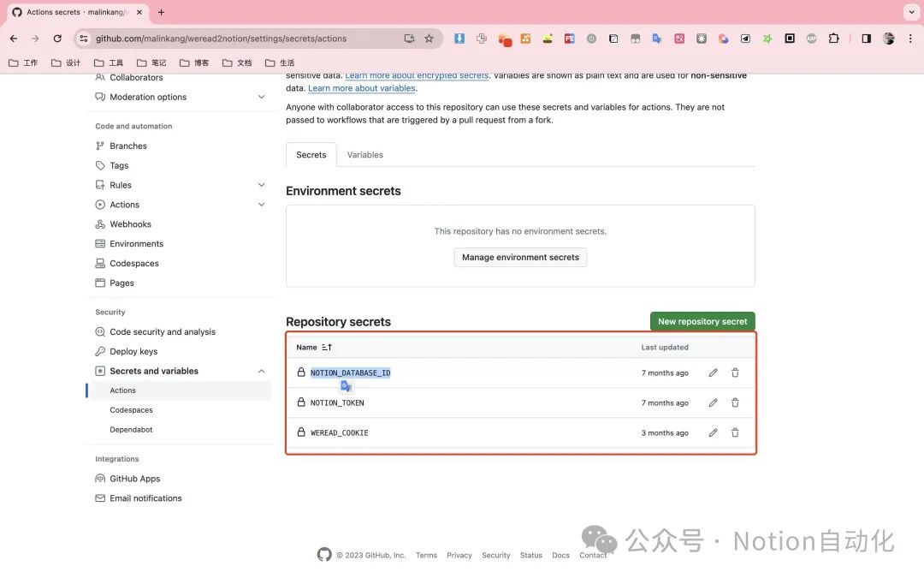Collapse Secrets and variables section
924x578 pixels.
261,371
